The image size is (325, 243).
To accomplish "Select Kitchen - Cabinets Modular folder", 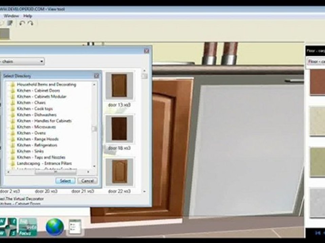I will (41, 97).
